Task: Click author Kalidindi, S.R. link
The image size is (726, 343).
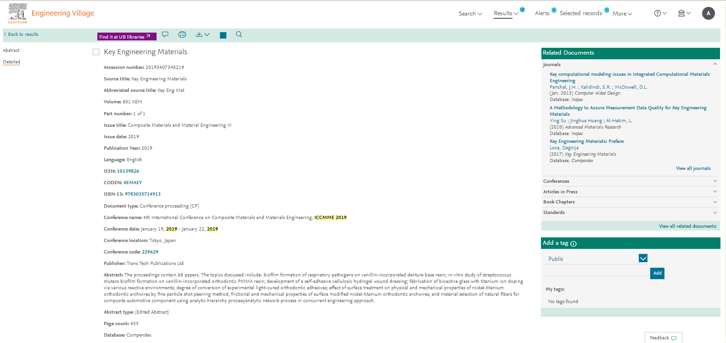Action: coord(596,87)
